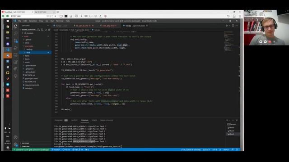289x162 pixels.
Task: Open the Source Control view
Action: [x=15, y=40]
